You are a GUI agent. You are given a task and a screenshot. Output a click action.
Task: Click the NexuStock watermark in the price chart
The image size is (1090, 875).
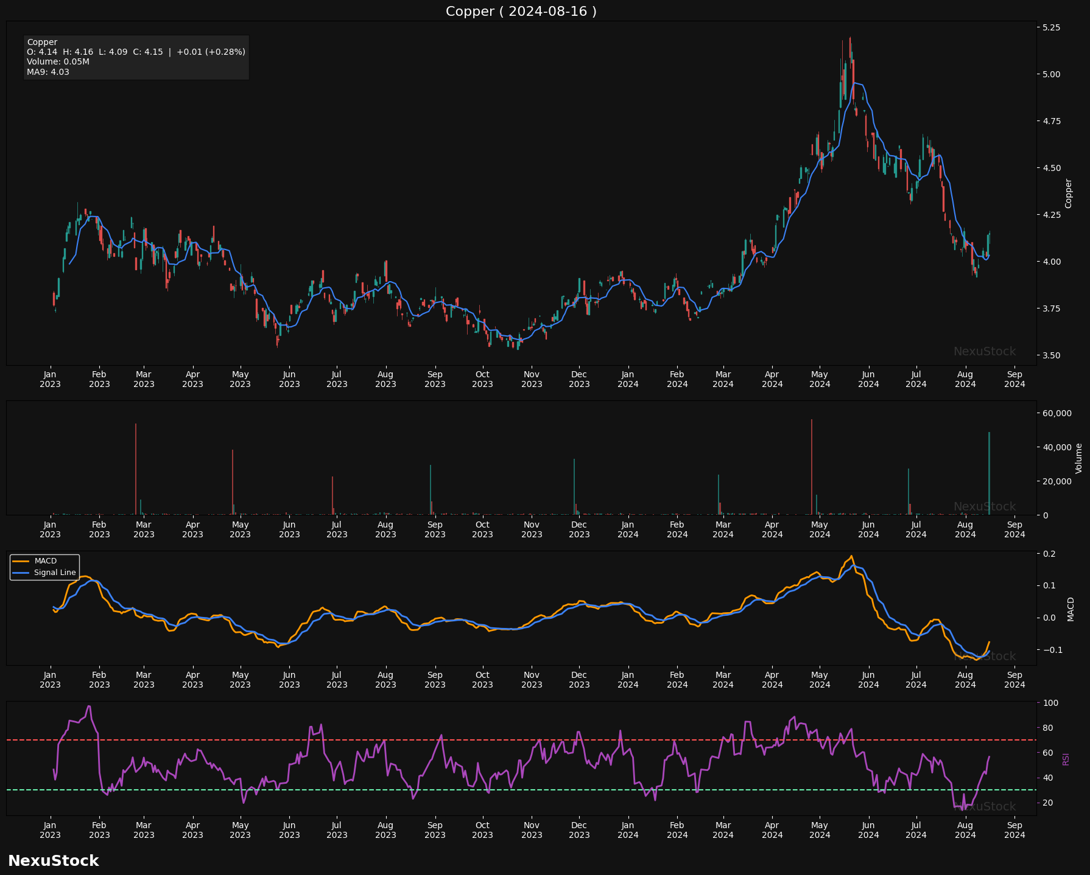pos(984,352)
